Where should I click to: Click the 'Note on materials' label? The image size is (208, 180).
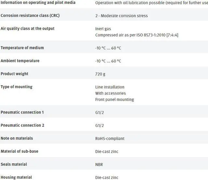(x=17, y=138)
